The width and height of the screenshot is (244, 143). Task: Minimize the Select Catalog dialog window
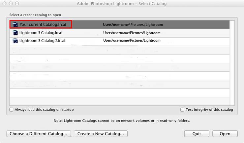11,4
